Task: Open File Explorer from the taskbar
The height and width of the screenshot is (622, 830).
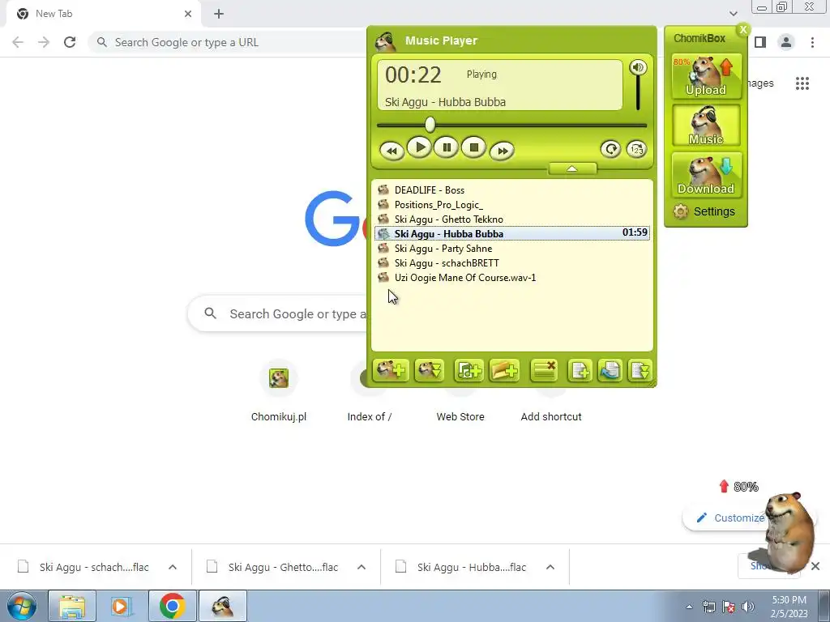Action: [x=72, y=606]
